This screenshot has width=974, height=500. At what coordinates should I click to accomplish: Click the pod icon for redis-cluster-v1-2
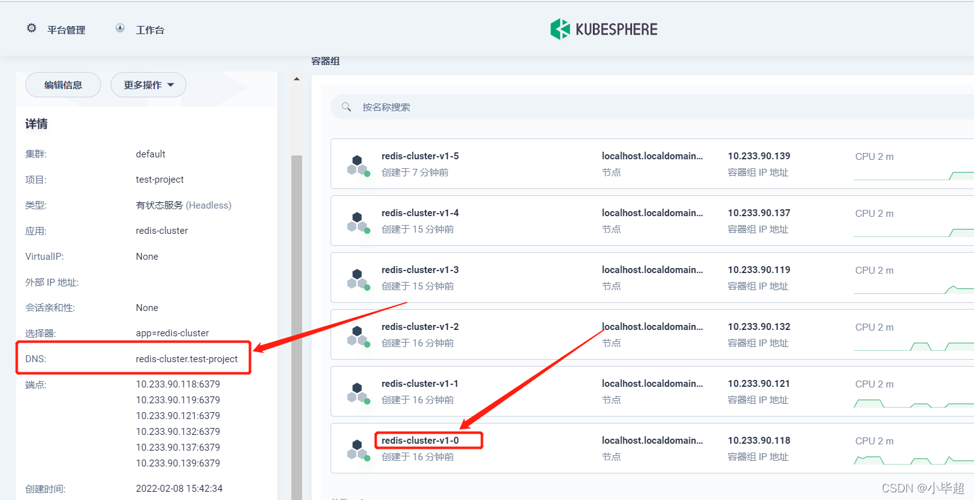pyautogui.click(x=358, y=336)
